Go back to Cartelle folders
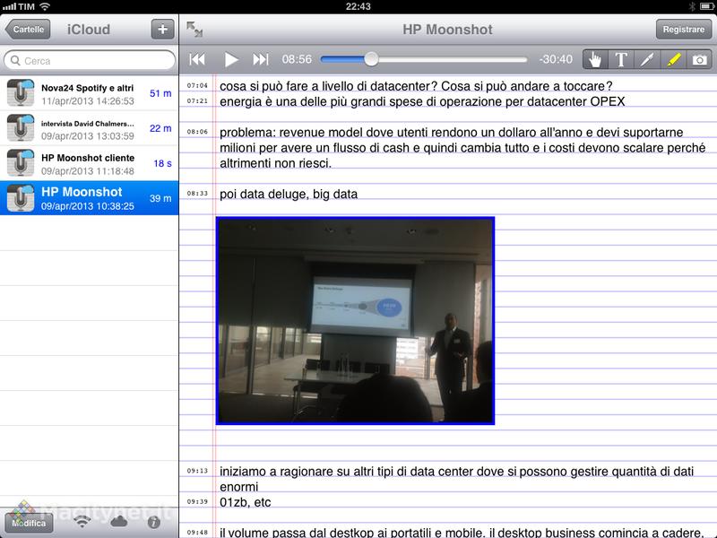Screen dimensions: 717x538 click(x=28, y=30)
